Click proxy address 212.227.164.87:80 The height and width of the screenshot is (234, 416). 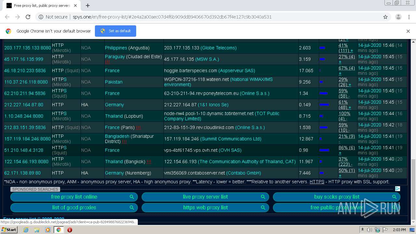(x=24, y=105)
